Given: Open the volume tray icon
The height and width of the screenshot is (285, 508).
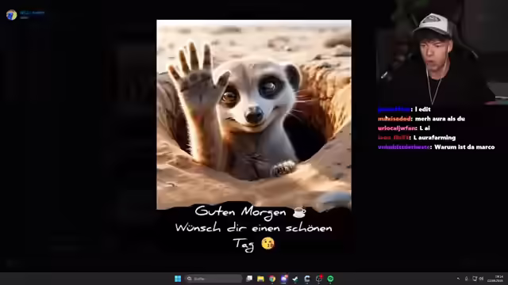Looking at the screenshot, I should [x=481, y=279].
